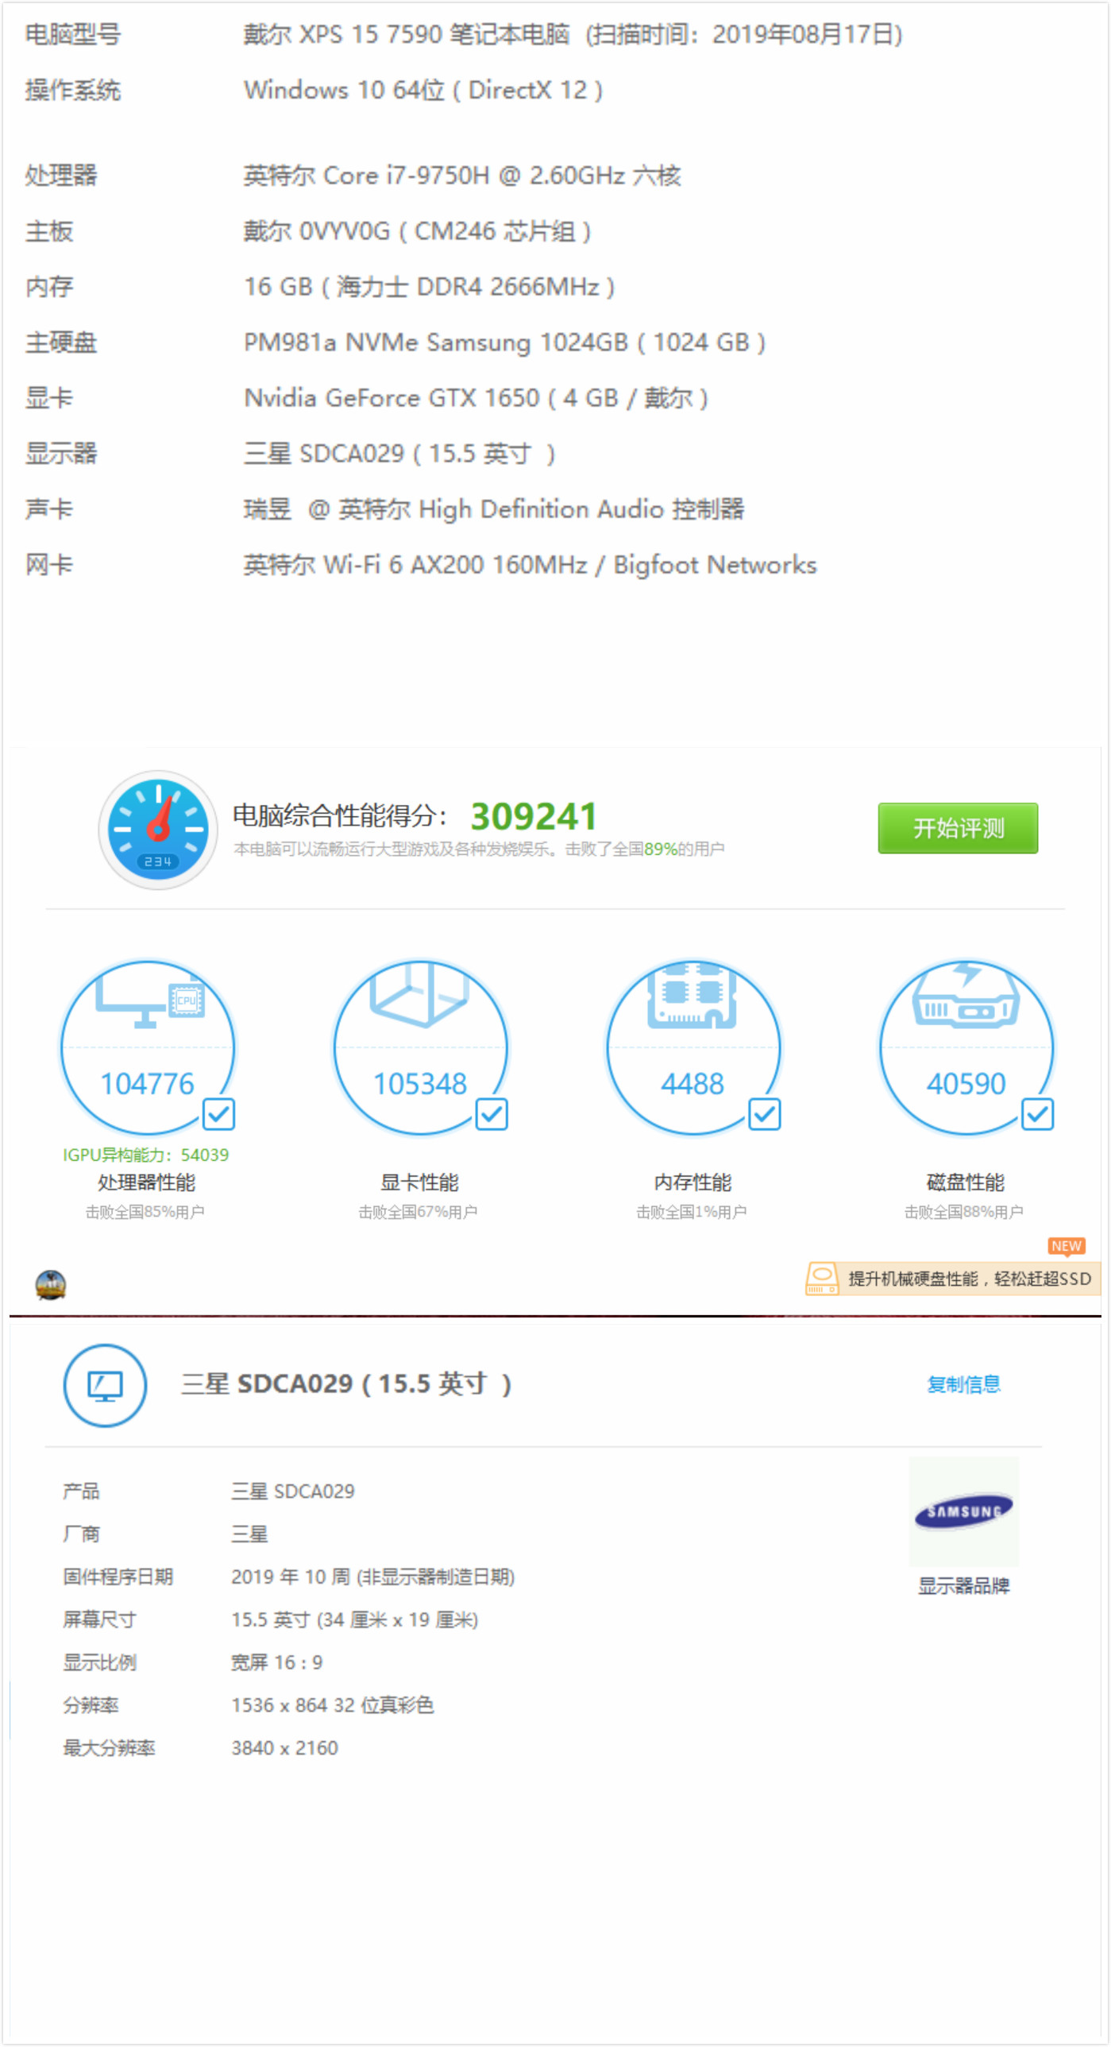Toggle the checkbox under score 105348
This screenshot has width=1111, height=2047.
[492, 1114]
